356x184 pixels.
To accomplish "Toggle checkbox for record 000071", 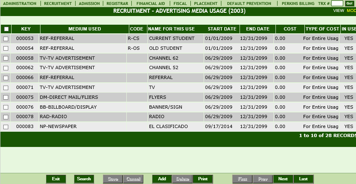I will [6, 88].
